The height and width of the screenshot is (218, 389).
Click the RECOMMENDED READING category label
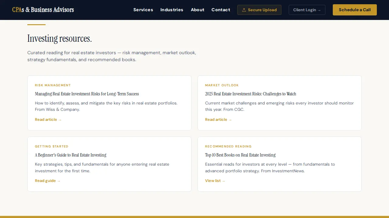(228, 147)
